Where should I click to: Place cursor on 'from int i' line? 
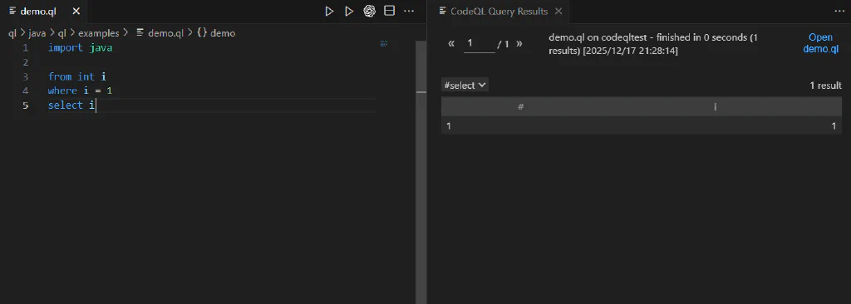click(76, 76)
